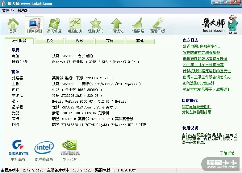Image resolution: width=242 pixels, height=173 pixels.
Task: Switch to the 主板 tab
Action: [x=49, y=41]
